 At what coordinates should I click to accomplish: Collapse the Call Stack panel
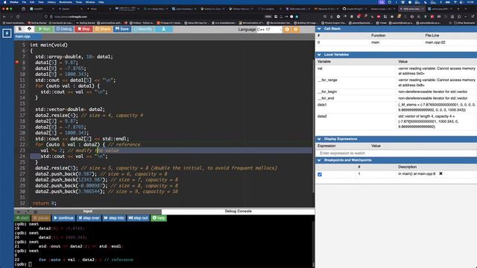(x=319, y=28)
